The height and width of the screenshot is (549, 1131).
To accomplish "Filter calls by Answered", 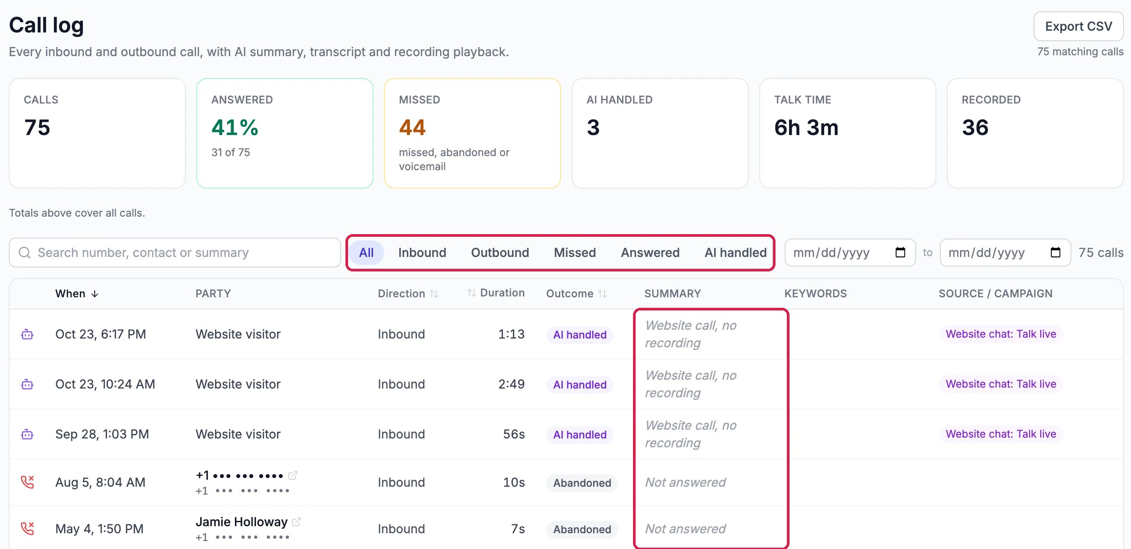I will (x=650, y=253).
